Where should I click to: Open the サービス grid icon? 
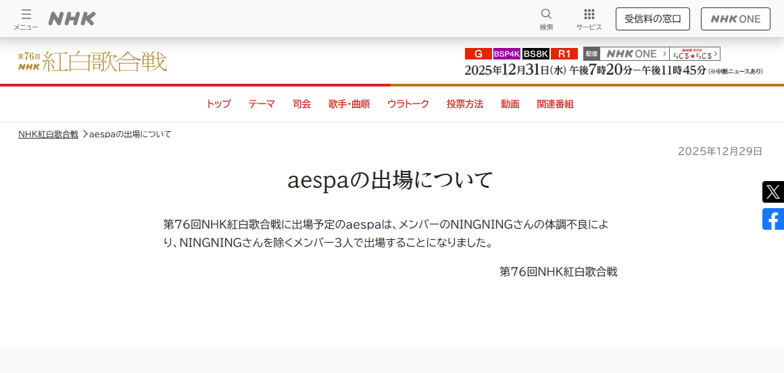click(x=589, y=20)
